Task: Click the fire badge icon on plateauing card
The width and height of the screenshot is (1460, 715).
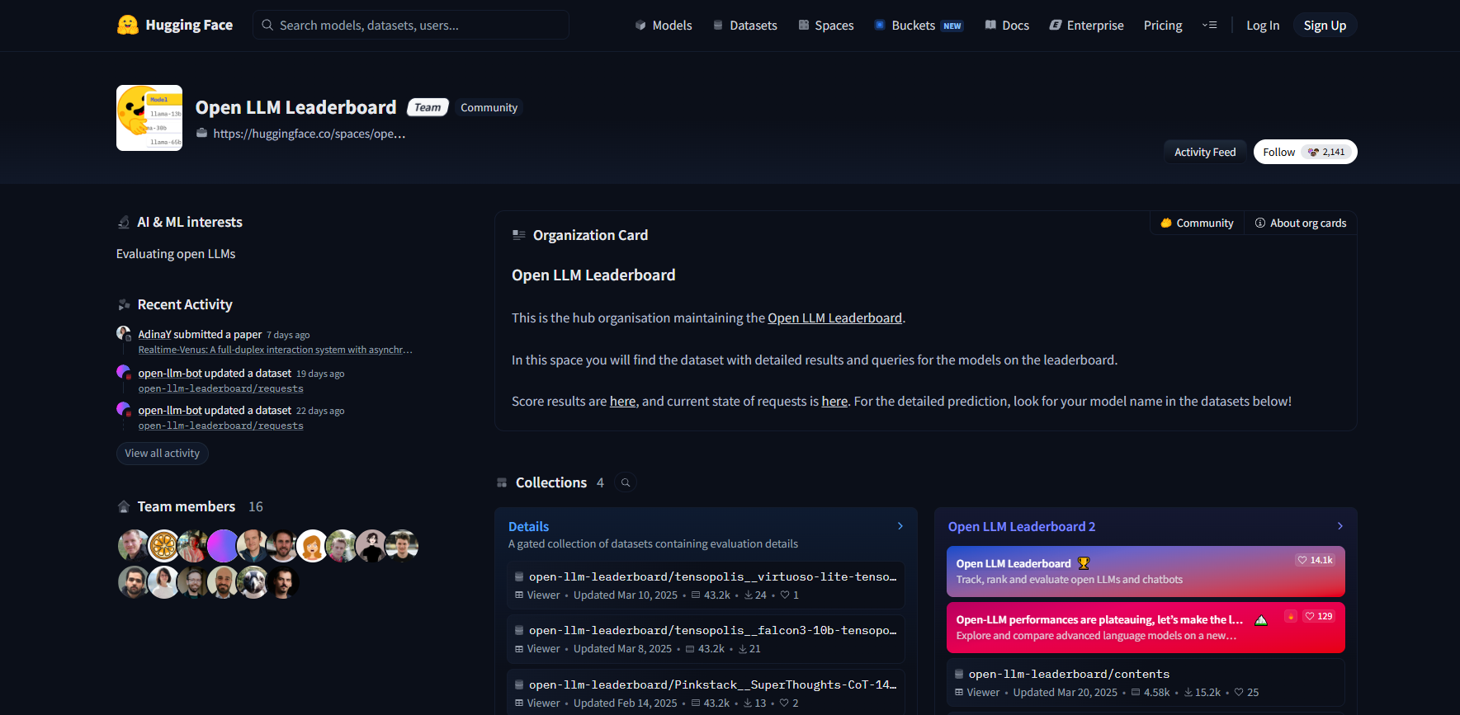Action: point(1291,616)
